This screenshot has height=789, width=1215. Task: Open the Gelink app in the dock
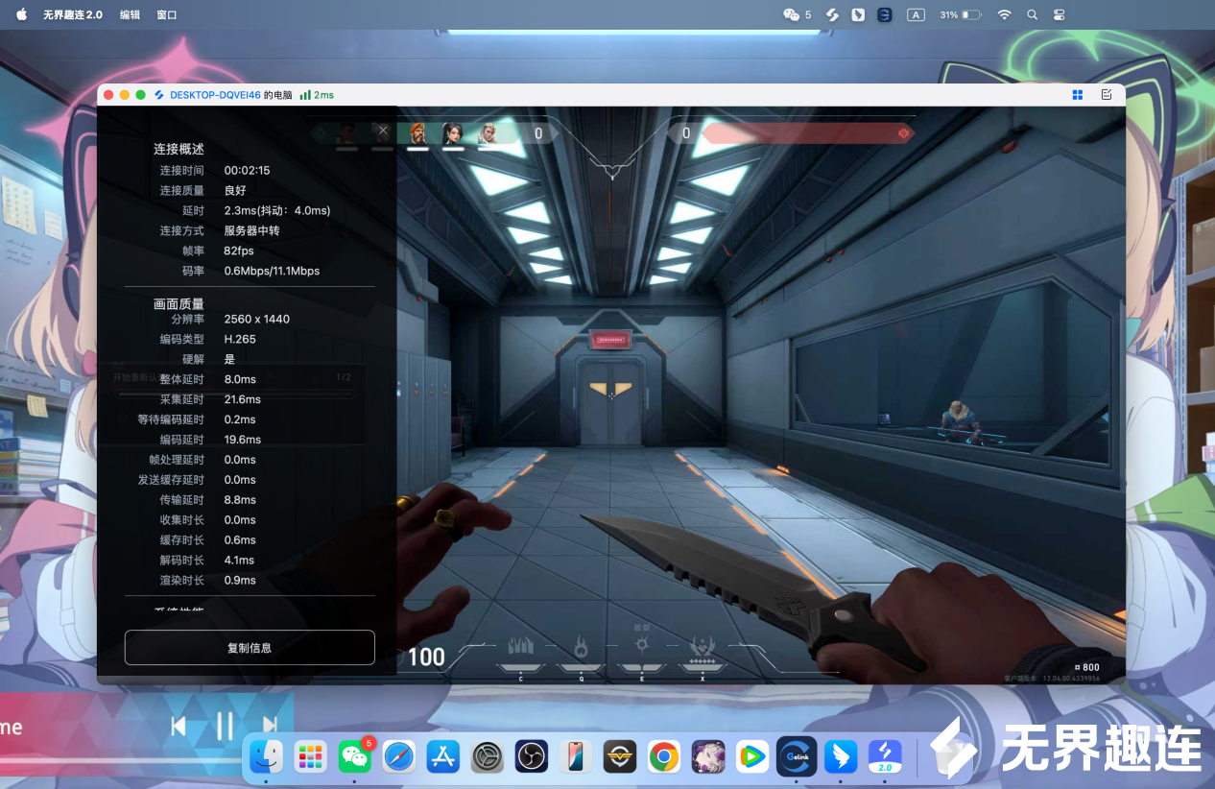tap(797, 757)
